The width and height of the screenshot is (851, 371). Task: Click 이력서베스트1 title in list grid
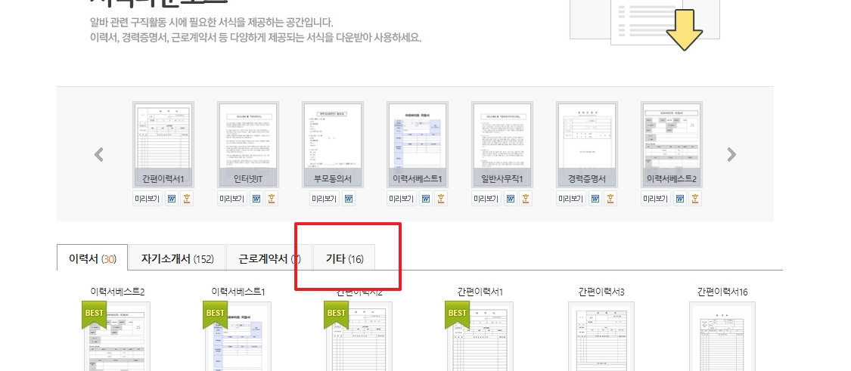coord(238,292)
